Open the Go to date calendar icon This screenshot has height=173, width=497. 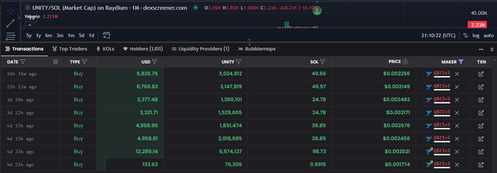(106, 35)
